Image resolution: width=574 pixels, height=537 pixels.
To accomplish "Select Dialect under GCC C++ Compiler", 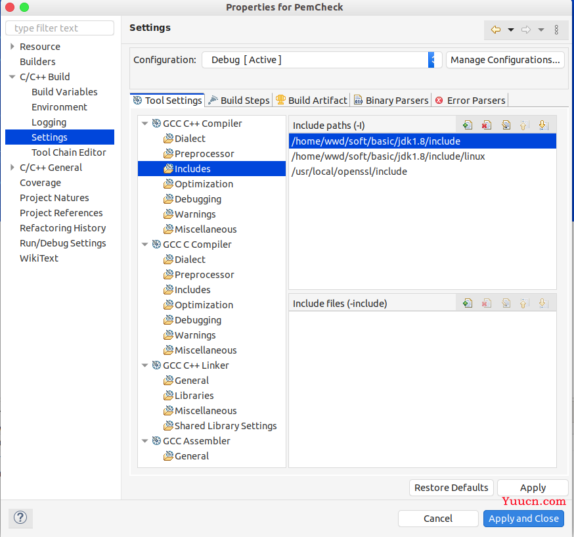I will [x=190, y=139].
